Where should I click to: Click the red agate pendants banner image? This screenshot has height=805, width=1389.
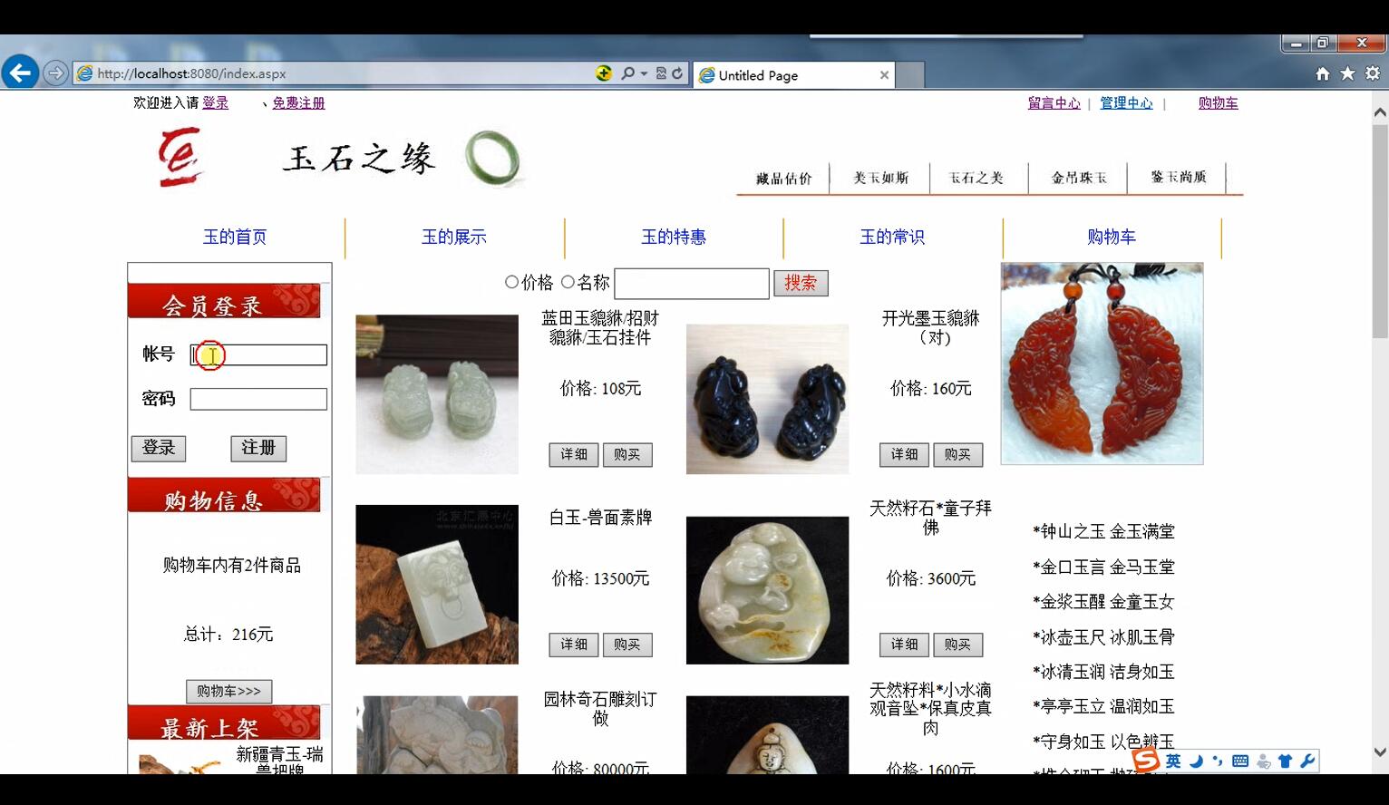pyautogui.click(x=1102, y=364)
